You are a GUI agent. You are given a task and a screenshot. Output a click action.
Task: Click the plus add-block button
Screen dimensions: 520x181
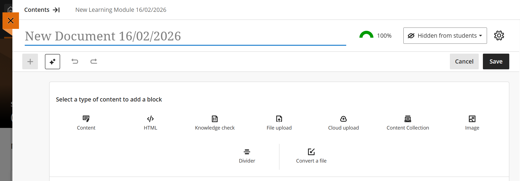coord(30,62)
